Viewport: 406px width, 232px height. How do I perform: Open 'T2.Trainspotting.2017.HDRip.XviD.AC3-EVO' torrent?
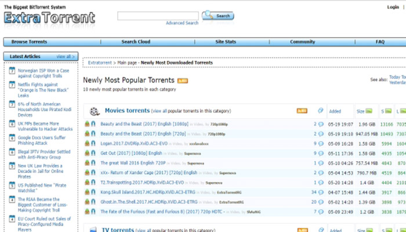(142, 183)
